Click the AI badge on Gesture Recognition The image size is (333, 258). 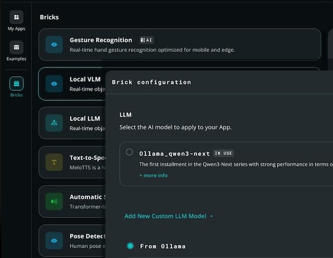pyautogui.click(x=146, y=40)
